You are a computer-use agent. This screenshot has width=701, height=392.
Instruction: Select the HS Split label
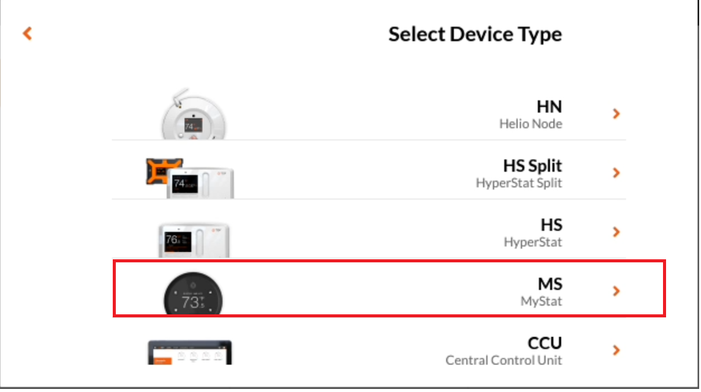click(x=532, y=166)
